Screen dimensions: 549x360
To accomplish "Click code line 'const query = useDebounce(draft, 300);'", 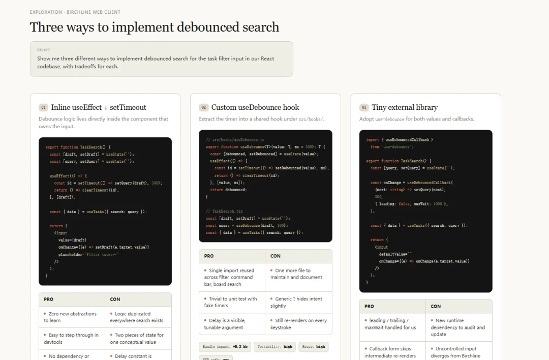I will point(247,226).
